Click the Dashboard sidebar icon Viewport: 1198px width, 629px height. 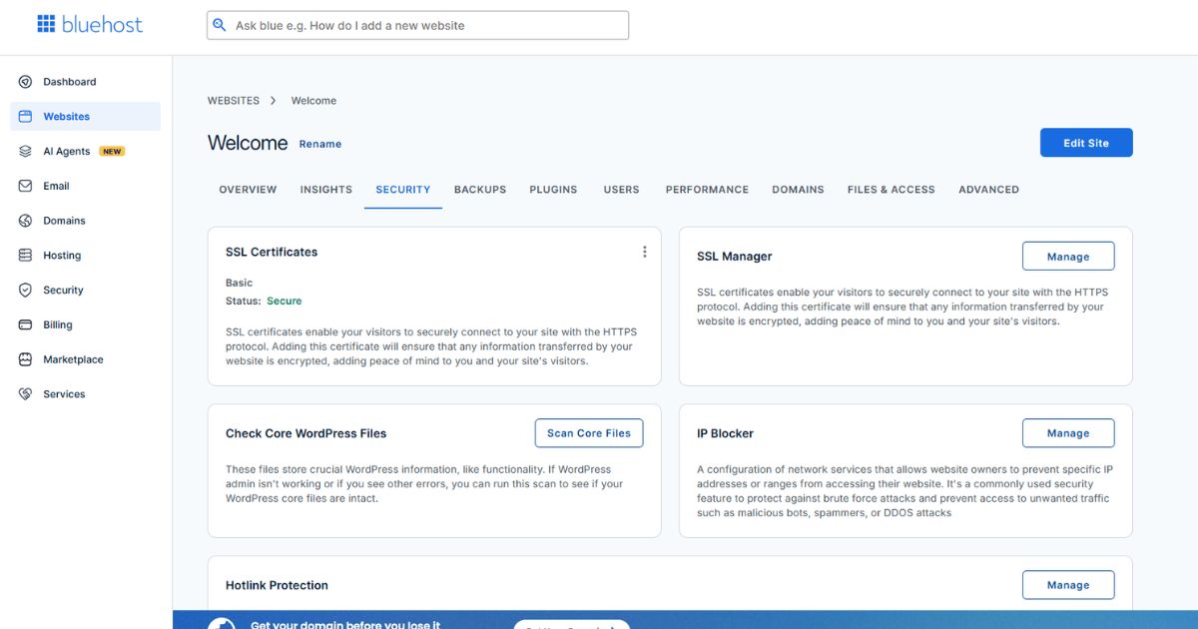[25, 82]
